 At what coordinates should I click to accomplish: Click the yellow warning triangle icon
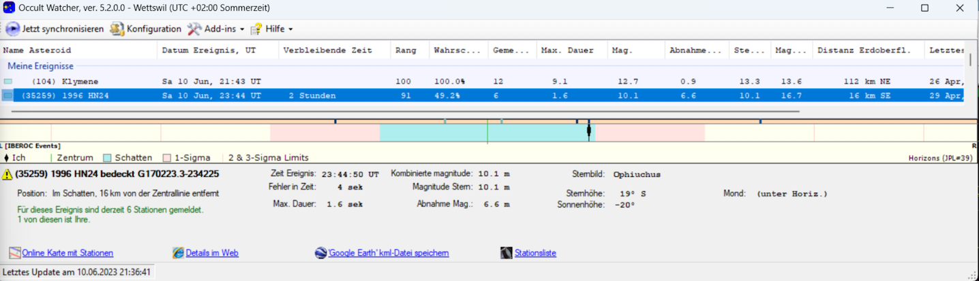click(7, 174)
